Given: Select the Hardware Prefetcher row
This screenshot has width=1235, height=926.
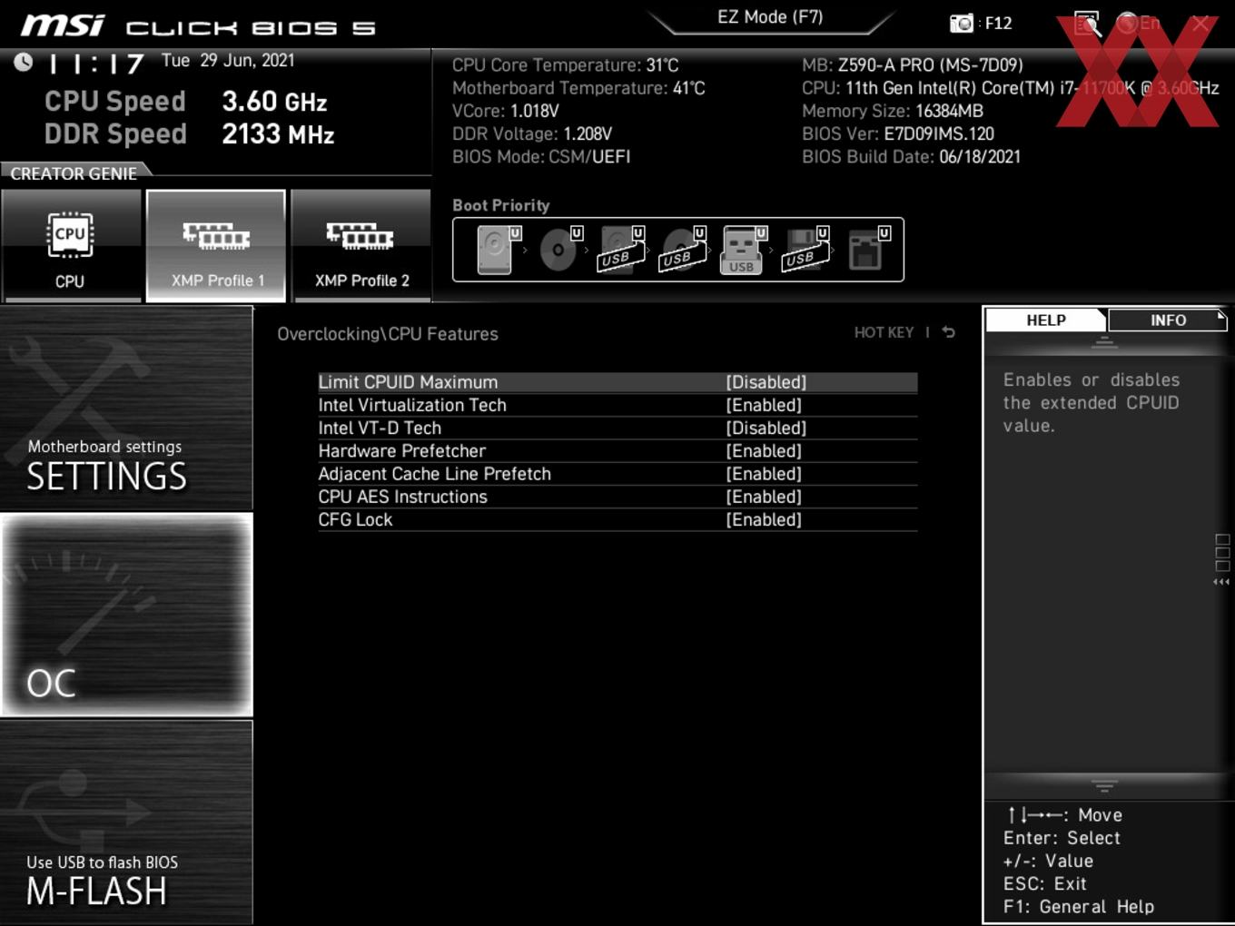Looking at the screenshot, I should coord(617,450).
